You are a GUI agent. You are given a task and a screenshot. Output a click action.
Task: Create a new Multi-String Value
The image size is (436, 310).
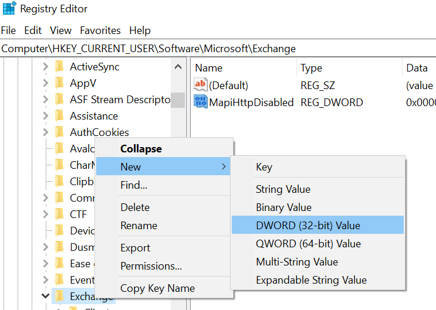click(x=317, y=262)
